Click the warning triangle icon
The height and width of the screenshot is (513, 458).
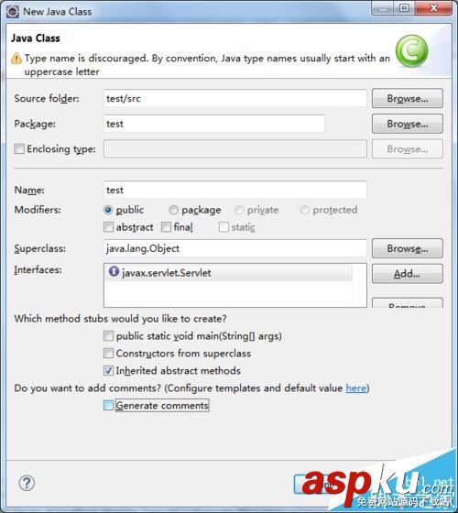[16, 59]
